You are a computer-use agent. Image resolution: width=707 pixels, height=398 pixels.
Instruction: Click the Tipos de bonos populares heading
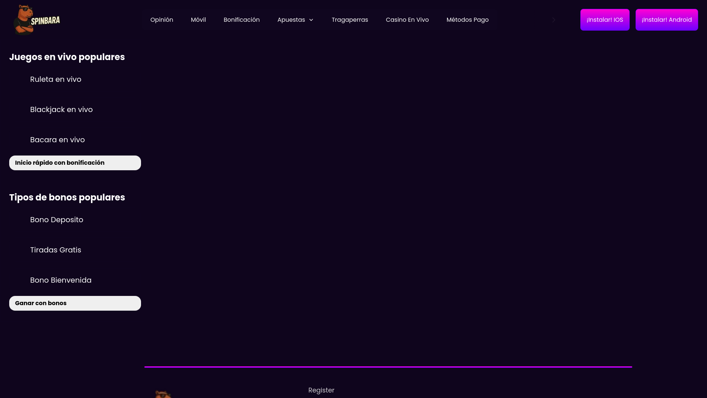pyautogui.click(x=67, y=198)
